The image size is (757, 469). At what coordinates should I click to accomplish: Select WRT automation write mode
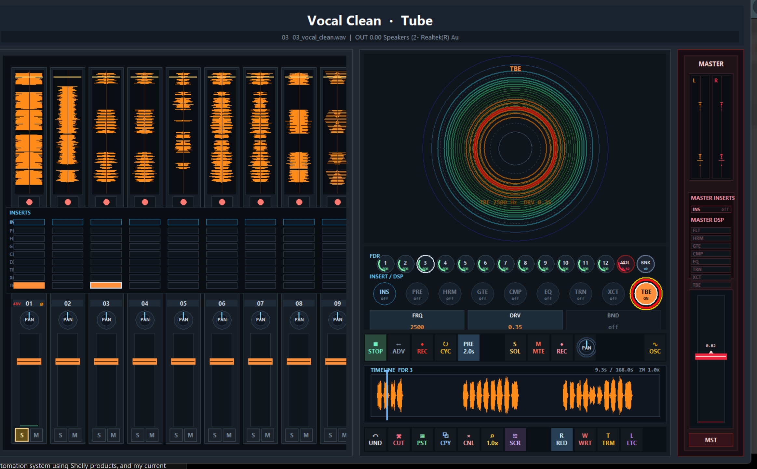tap(585, 439)
